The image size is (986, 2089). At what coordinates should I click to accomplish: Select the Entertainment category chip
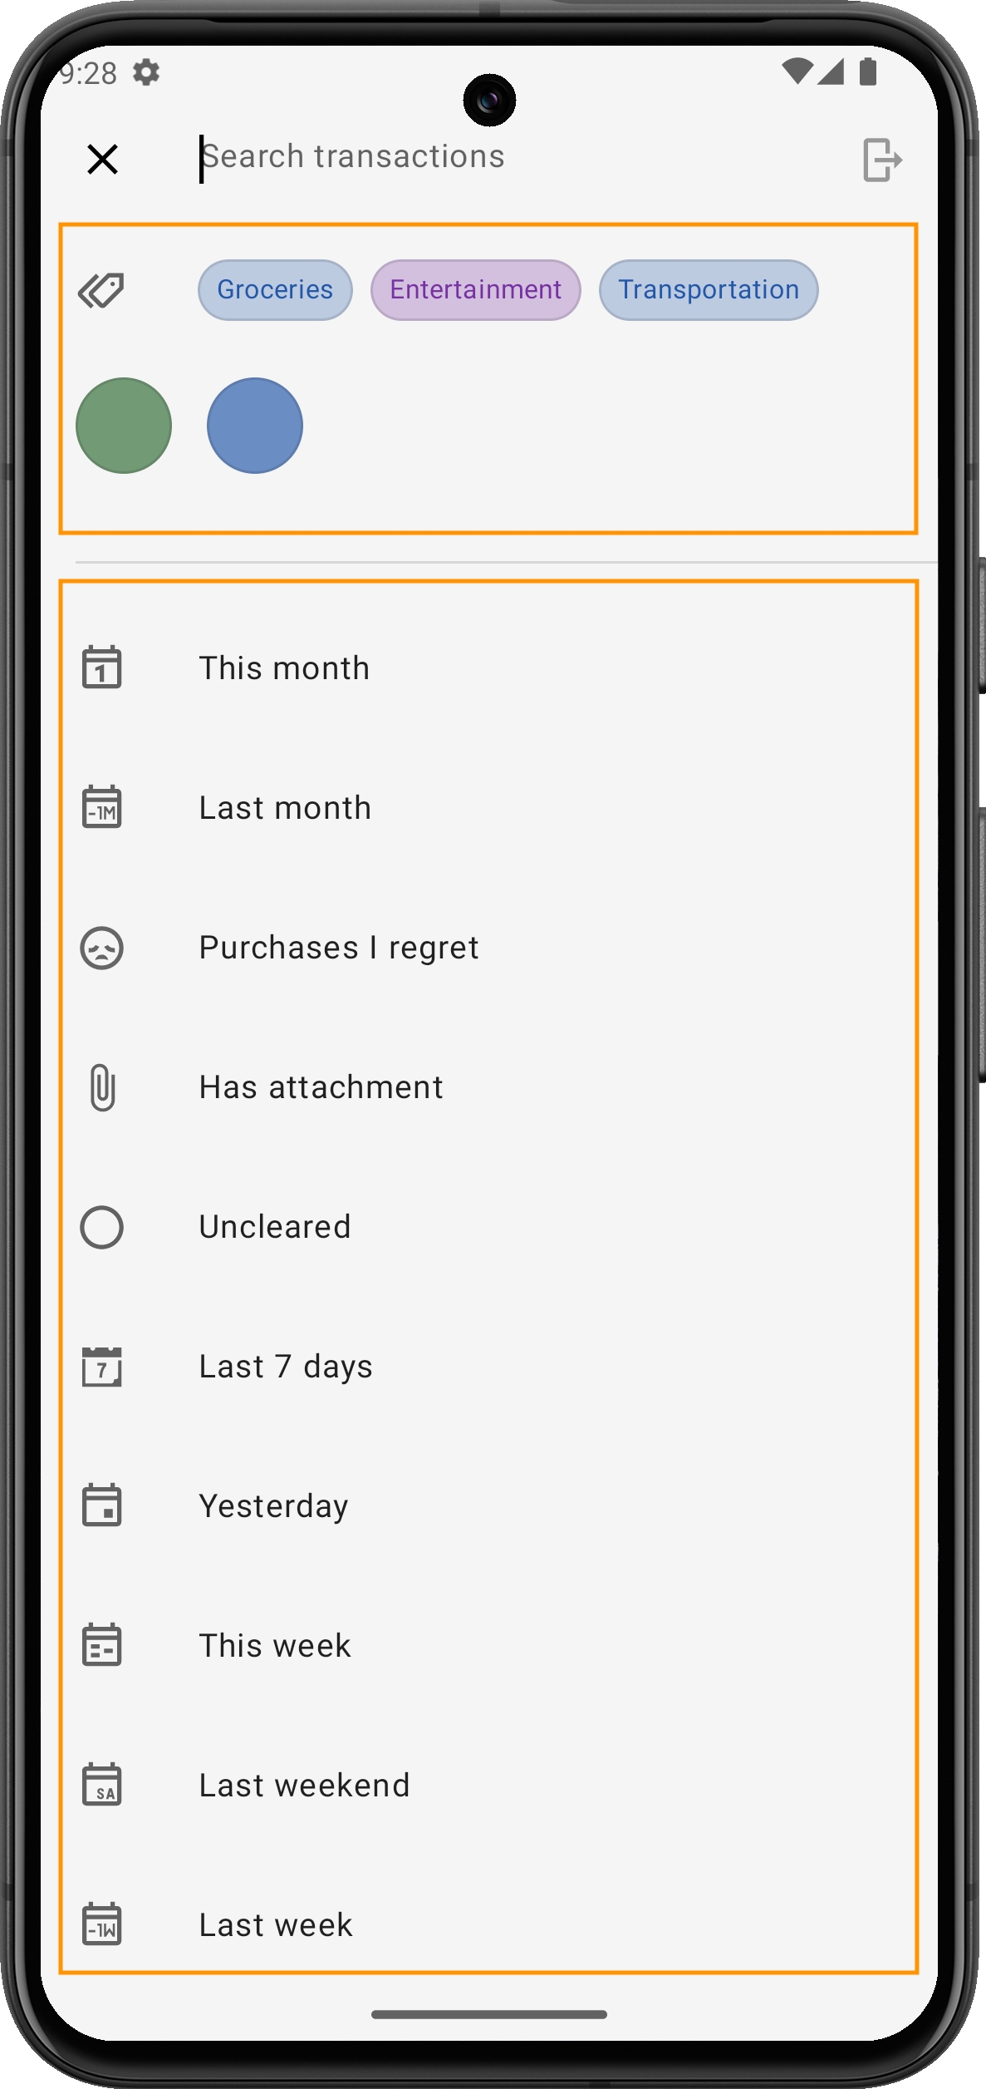[475, 290]
